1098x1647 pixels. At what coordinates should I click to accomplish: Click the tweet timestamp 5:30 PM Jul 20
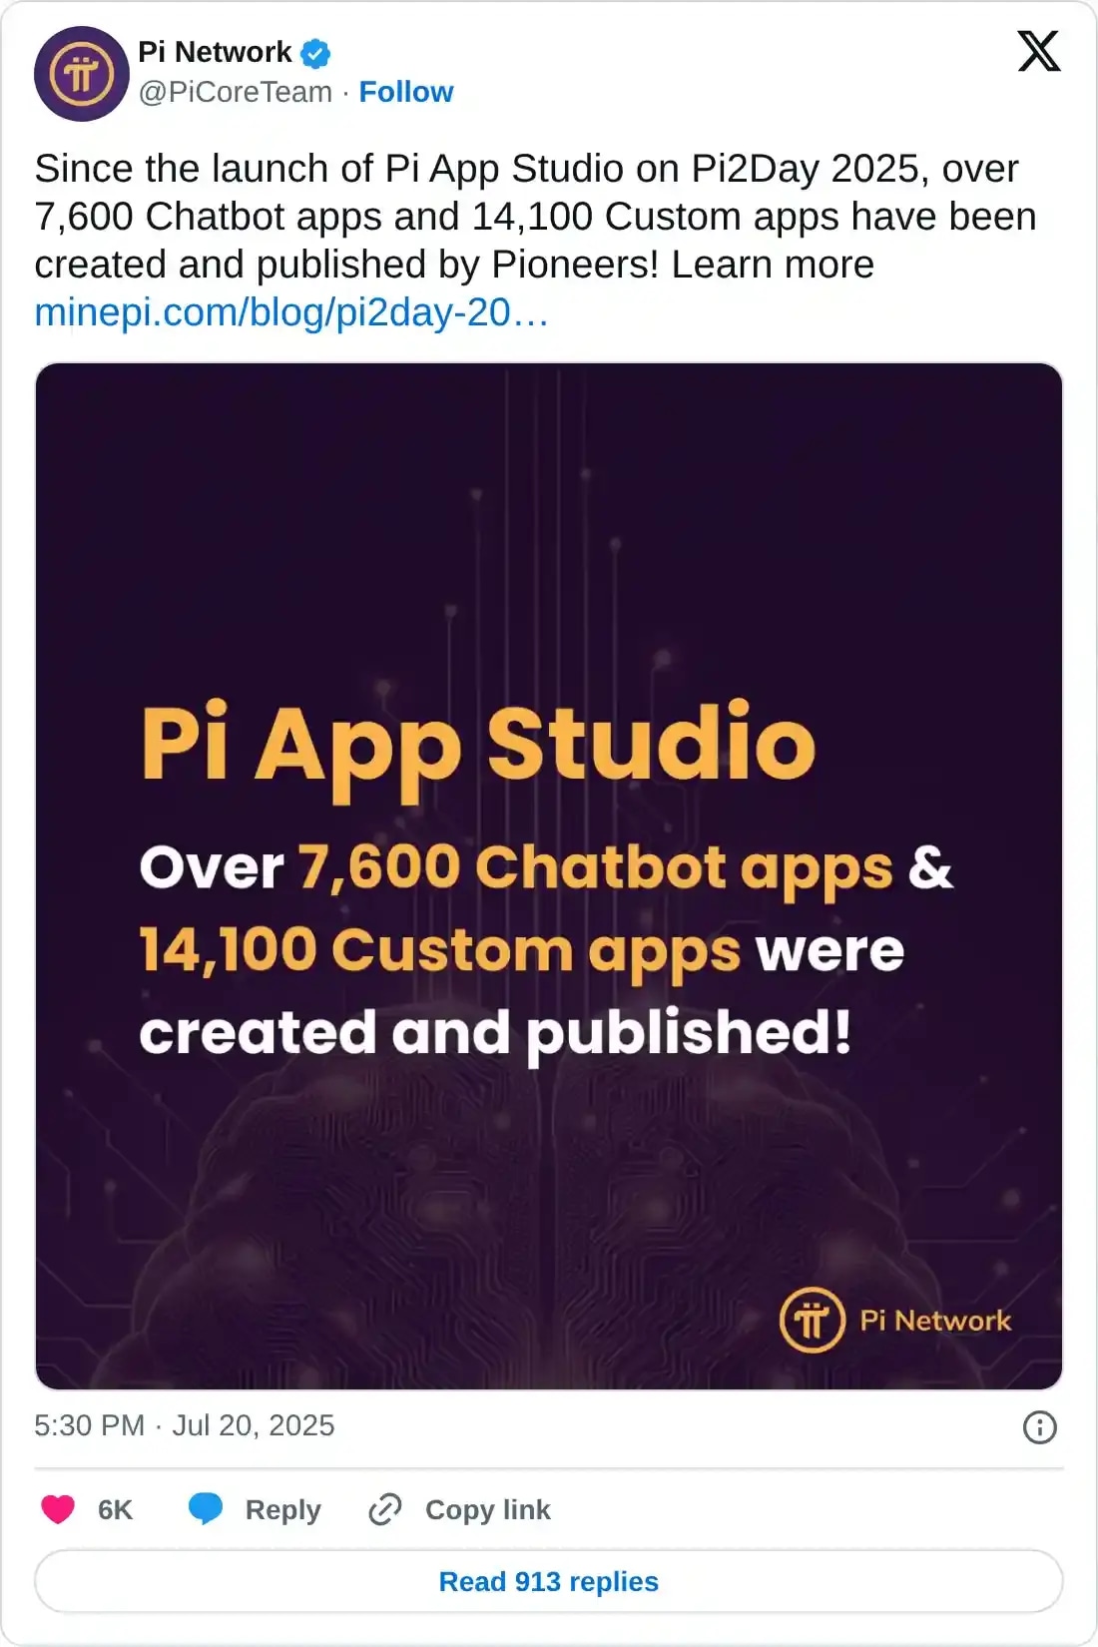(185, 1426)
